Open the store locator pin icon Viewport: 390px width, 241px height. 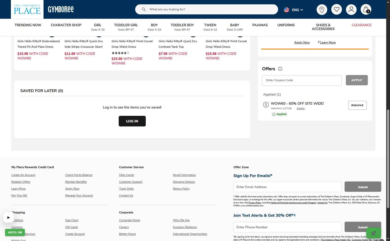click(322, 10)
